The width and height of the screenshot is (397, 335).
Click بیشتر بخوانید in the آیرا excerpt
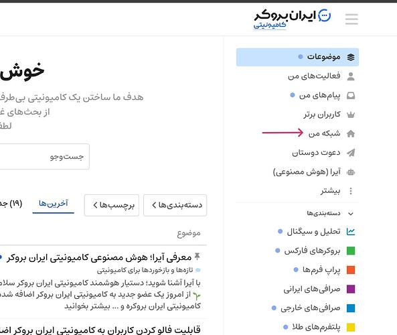87,306
